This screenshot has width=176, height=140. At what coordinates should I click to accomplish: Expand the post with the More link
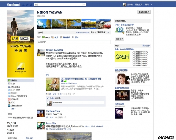tap(48, 75)
